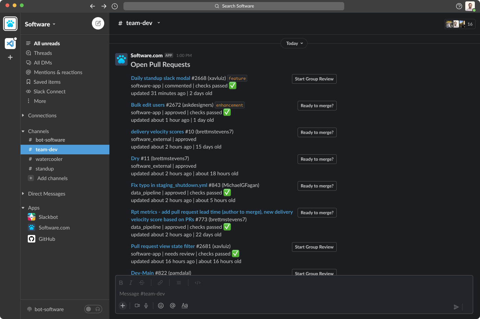Open the Today date dropdown
480x319 pixels.
[x=294, y=43]
